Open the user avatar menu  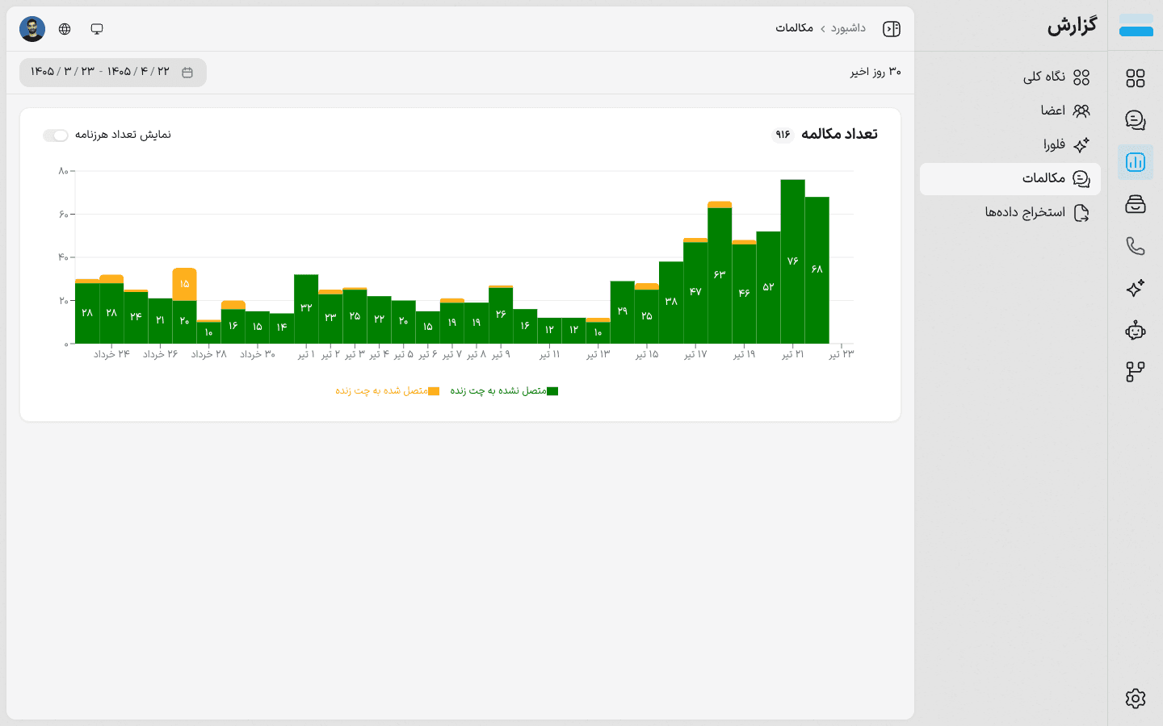pos(32,29)
